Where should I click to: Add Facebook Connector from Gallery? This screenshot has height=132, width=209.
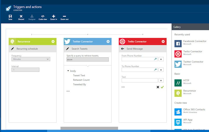pos(191,44)
